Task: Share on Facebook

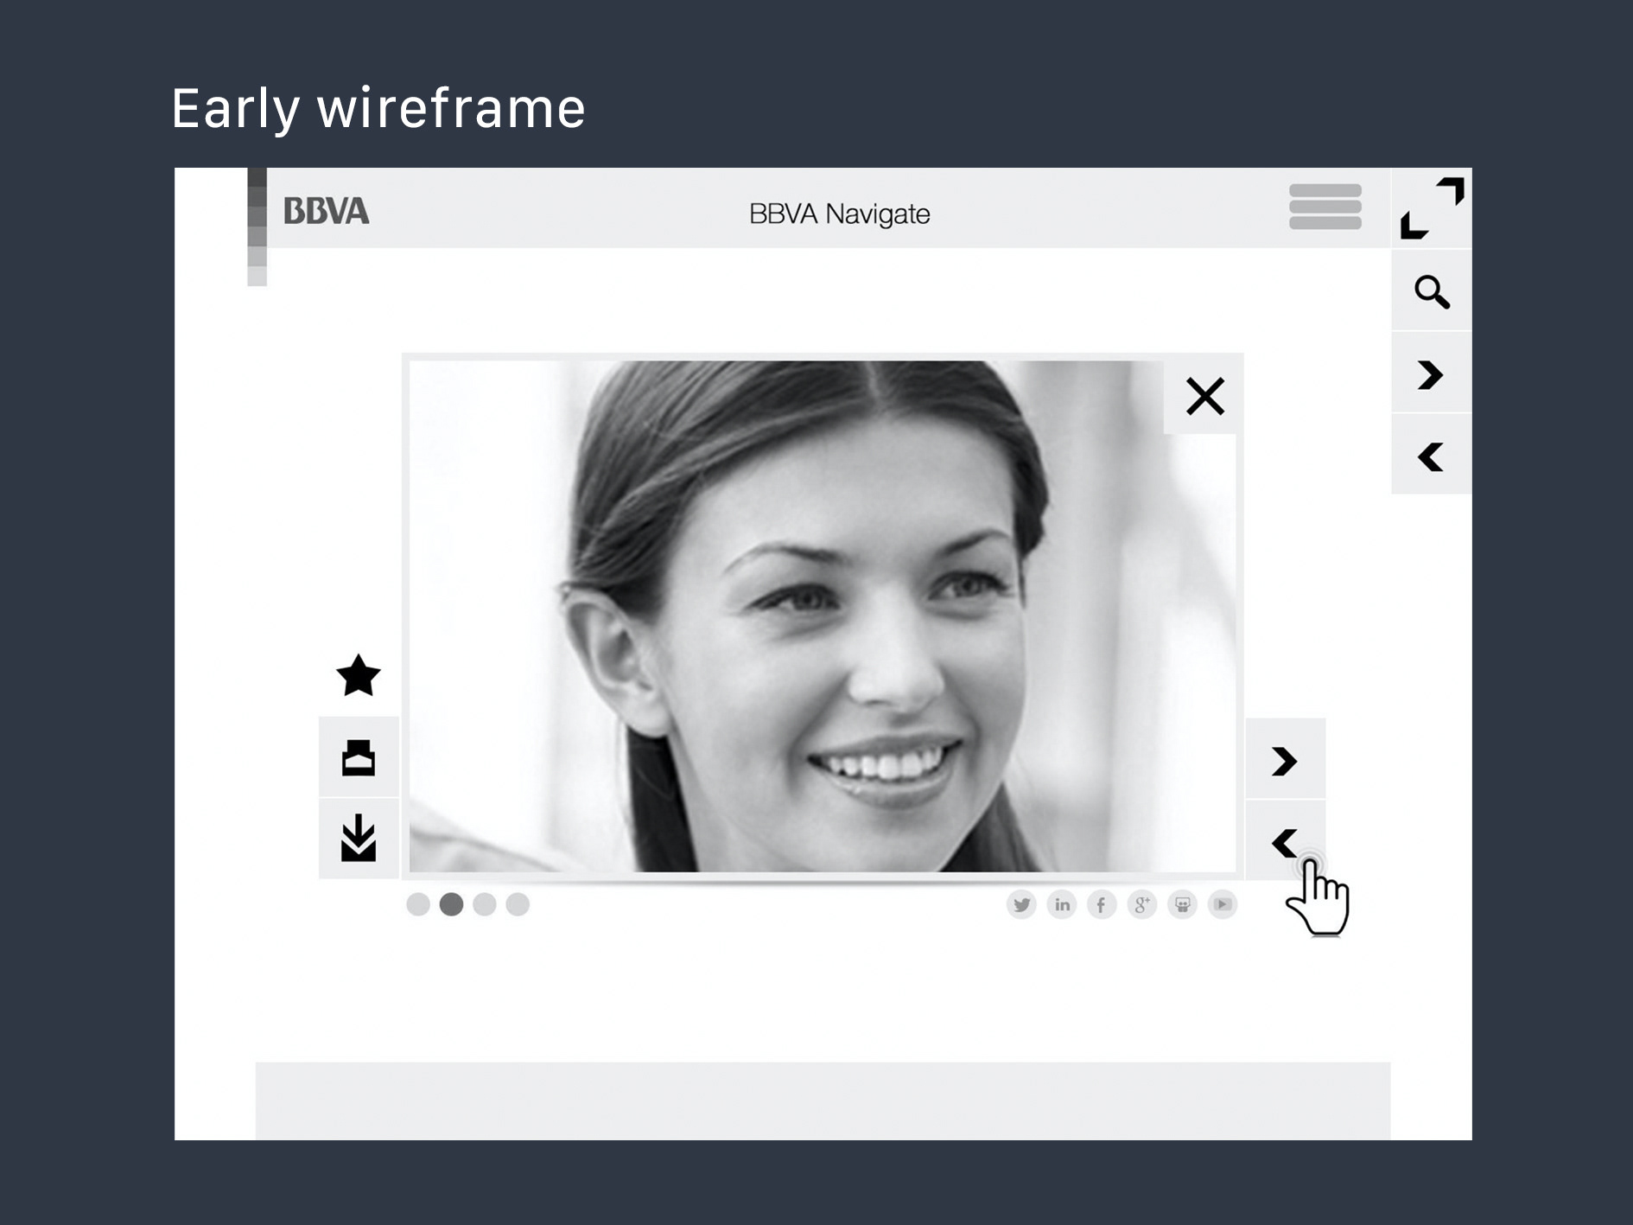Action: [x=1102, y=905]
